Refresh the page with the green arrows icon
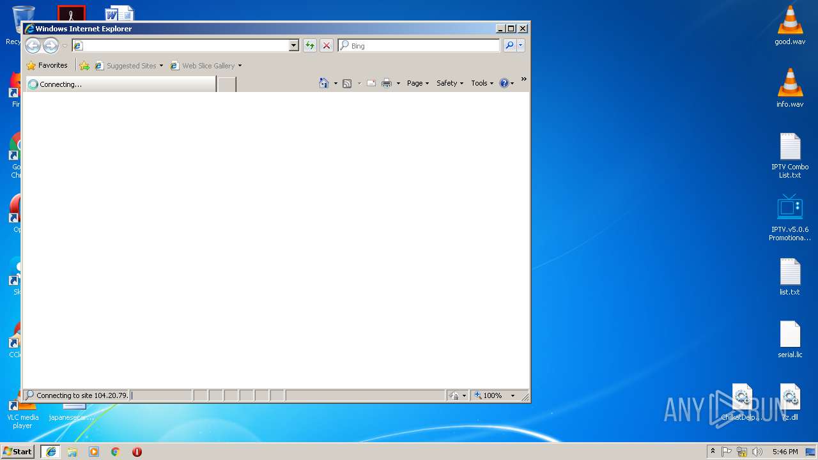This screenshot has height=460, width=818. coord(310,45)
